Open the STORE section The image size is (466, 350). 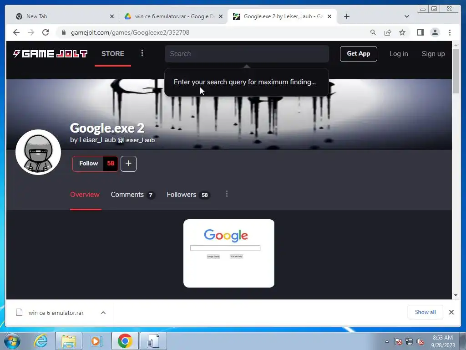(x=113, y=54)
